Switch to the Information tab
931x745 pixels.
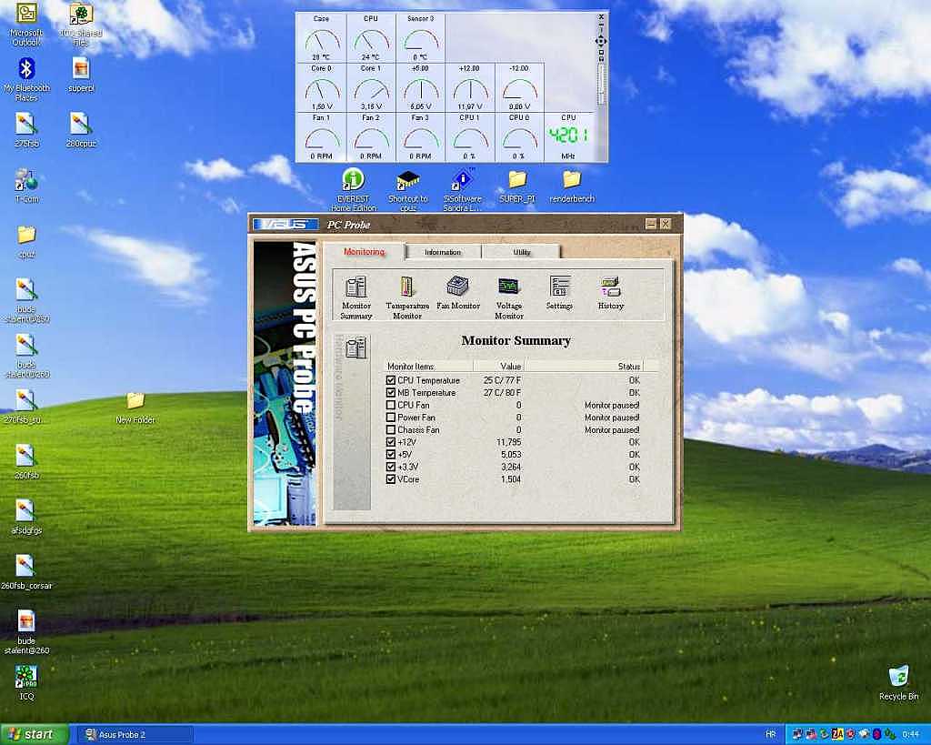(x=443, y=252)
